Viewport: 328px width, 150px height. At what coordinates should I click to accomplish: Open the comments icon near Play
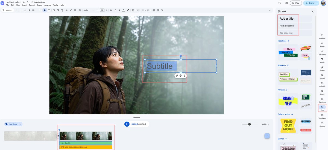click(x=286, y=3)
